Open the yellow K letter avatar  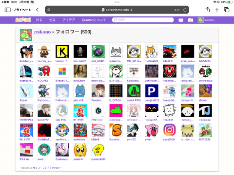click(62, 52)
